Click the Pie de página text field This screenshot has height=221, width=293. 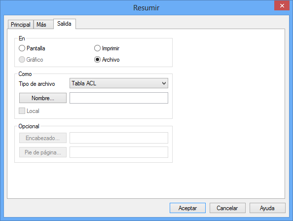coord(119,152)
